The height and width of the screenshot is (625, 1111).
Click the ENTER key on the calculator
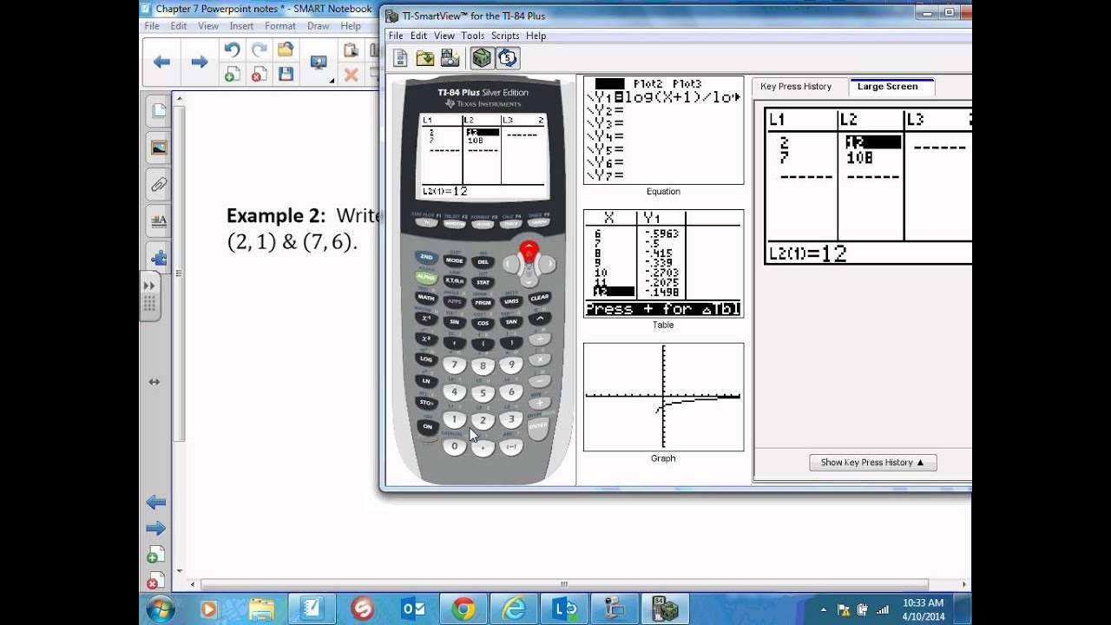click(x=538, y=426)
